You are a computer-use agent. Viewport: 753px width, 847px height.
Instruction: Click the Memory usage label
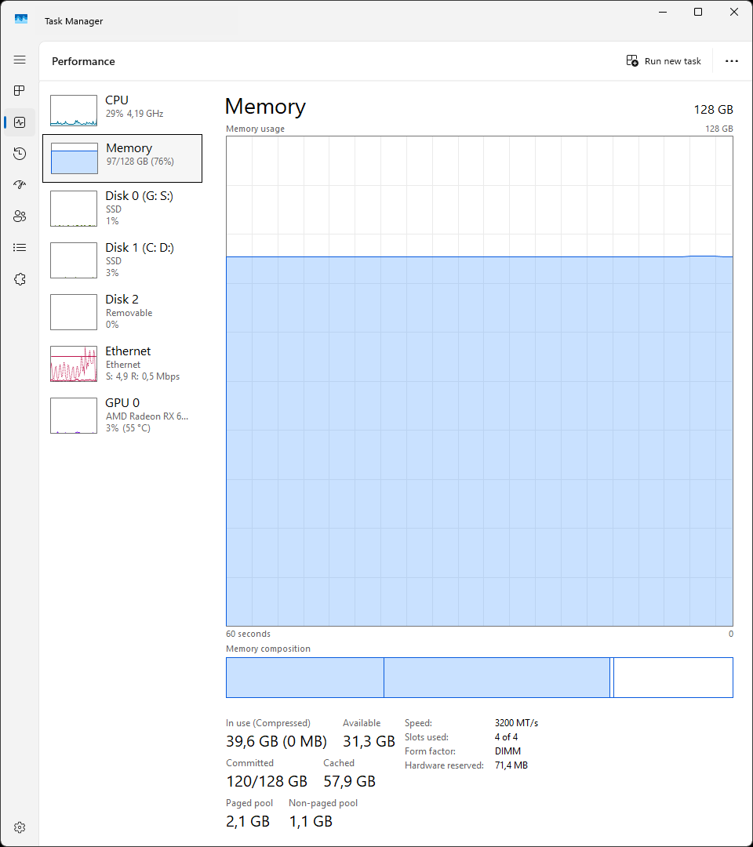(255, 129)
